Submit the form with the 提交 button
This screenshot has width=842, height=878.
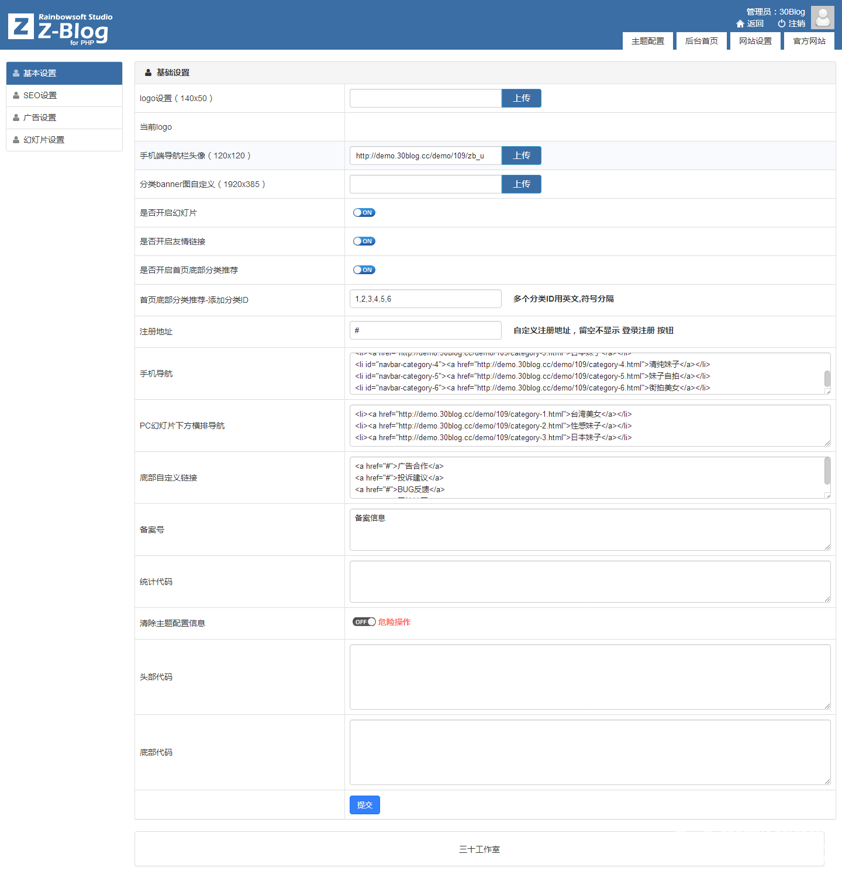click(365, 805)
